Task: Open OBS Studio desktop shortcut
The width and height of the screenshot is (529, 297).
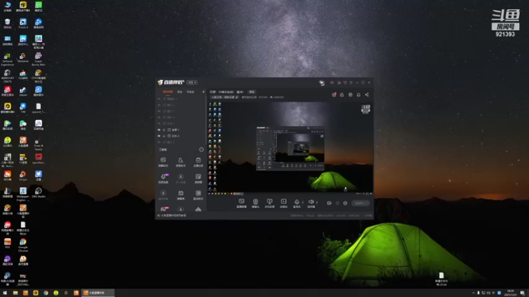Action: click(38, 193)
